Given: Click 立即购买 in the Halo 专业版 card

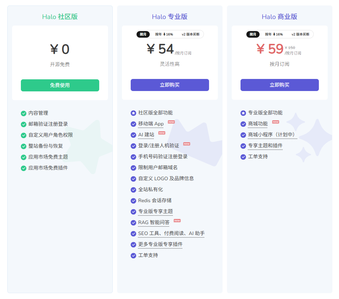Looking at the screenshot, I should tap(170, 85).
